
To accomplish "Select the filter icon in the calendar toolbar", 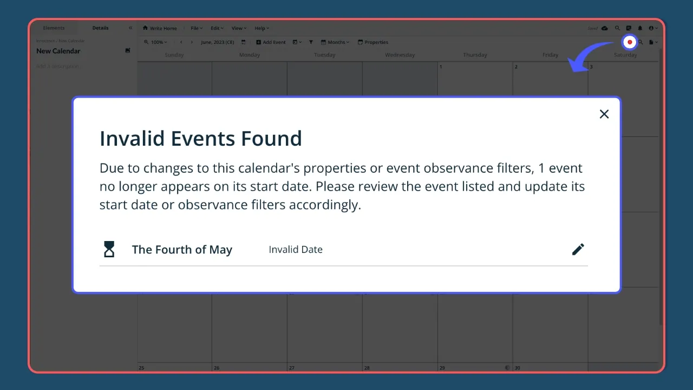I will (311, 42).
